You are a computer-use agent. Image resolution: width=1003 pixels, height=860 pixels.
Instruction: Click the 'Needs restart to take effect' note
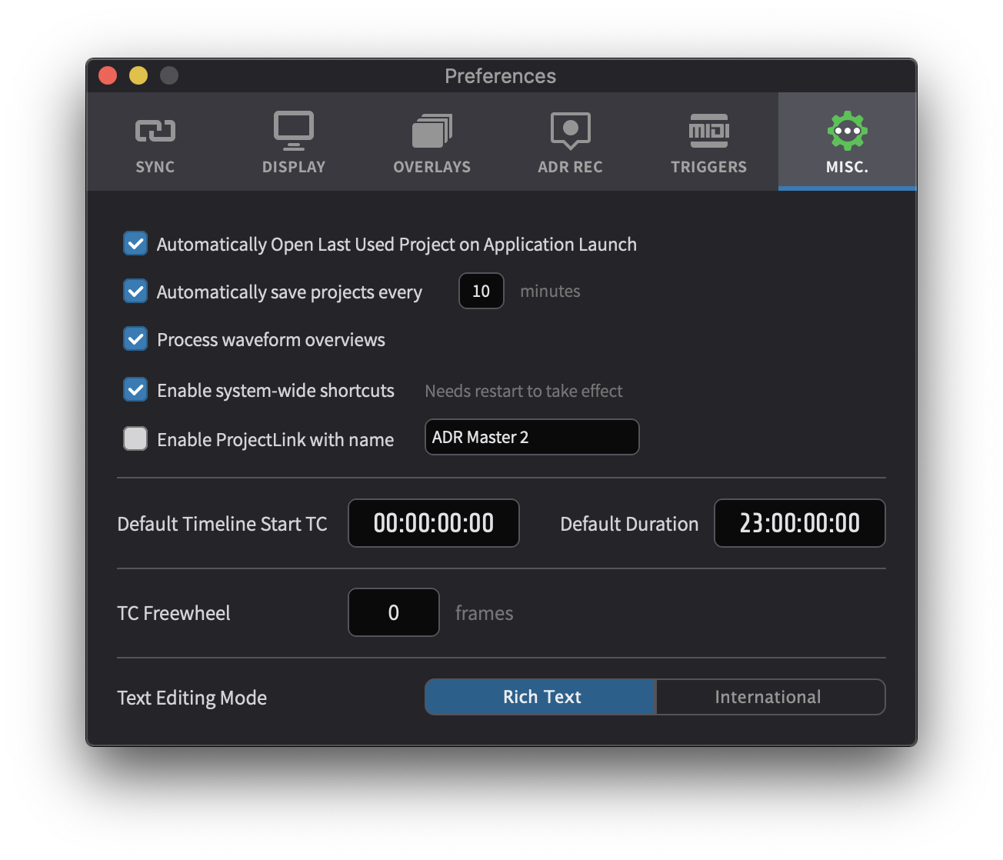point(524,391)
